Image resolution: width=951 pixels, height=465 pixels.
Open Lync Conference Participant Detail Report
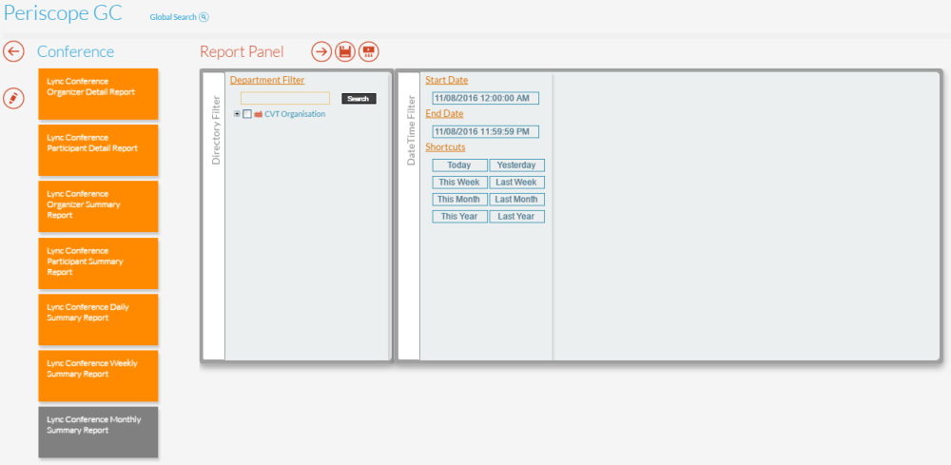98,150
